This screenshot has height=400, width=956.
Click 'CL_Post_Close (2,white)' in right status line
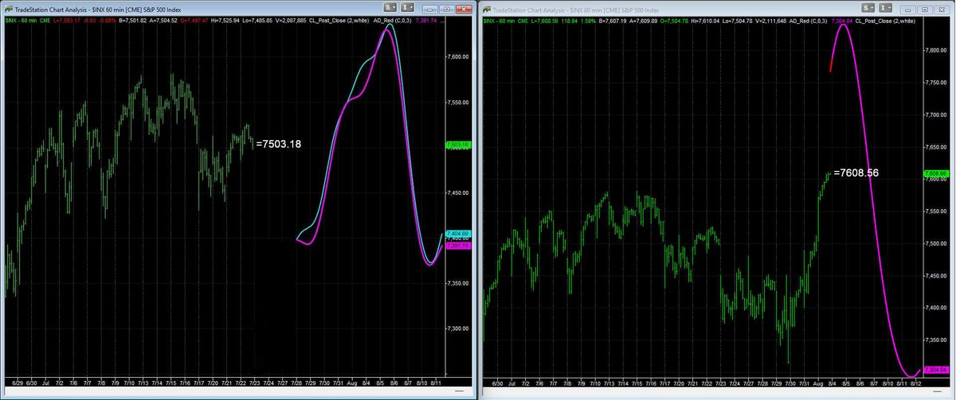tap(885, 20)
